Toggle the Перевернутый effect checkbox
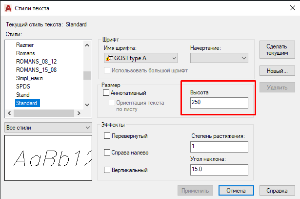The image size is (300, 199). pos(108,135)
